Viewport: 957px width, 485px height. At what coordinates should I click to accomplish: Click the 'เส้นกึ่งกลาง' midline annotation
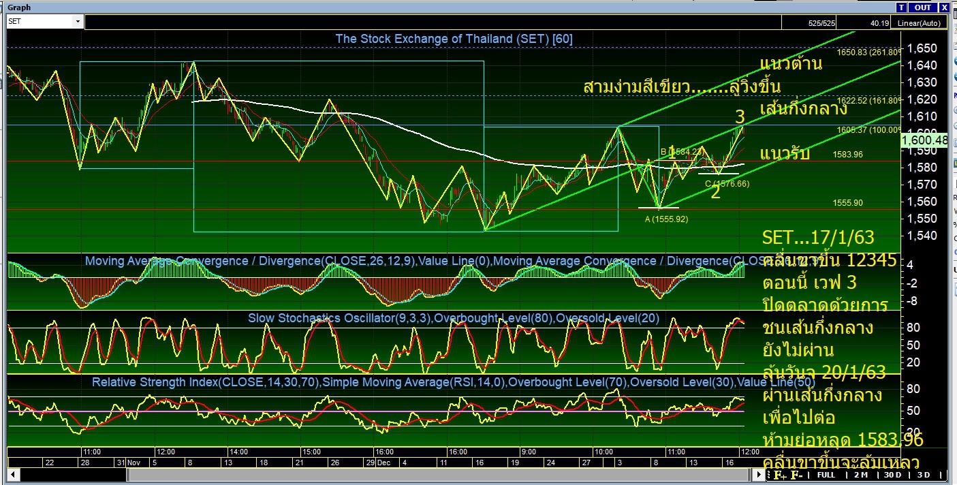pos(804,108)
